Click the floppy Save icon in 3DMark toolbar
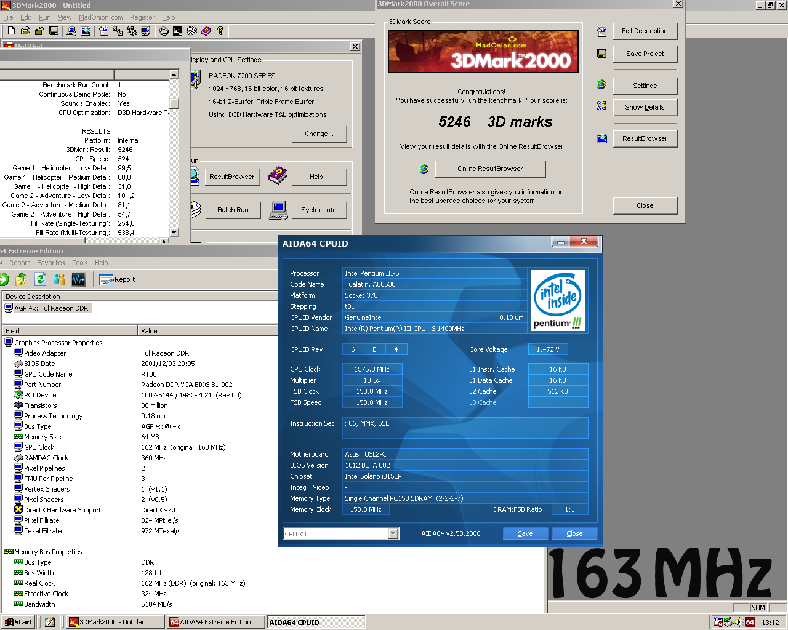The height and width of the screenshot is (630, 788). (54, 31)
